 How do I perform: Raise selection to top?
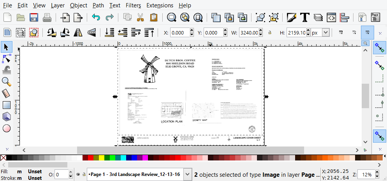click(x=149, y=33)
